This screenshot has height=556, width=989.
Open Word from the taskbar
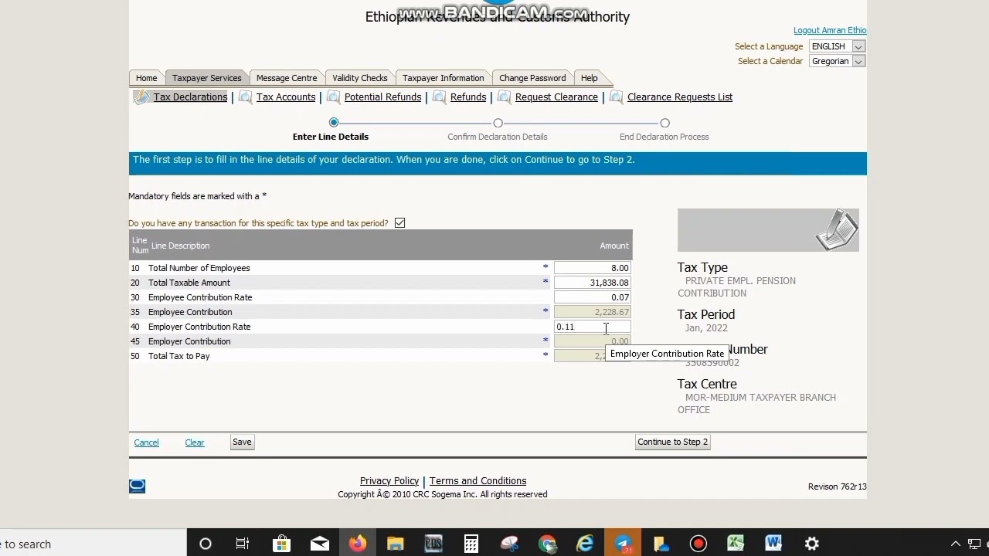coord(773,544)
